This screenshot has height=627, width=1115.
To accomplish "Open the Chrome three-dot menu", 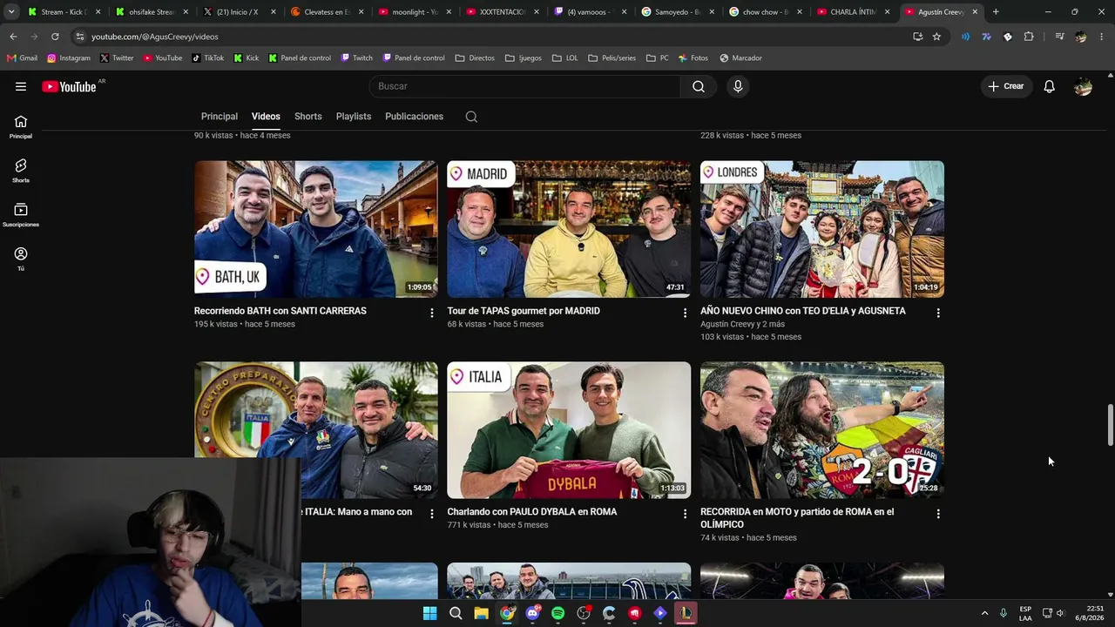I will pos(1101,37).
